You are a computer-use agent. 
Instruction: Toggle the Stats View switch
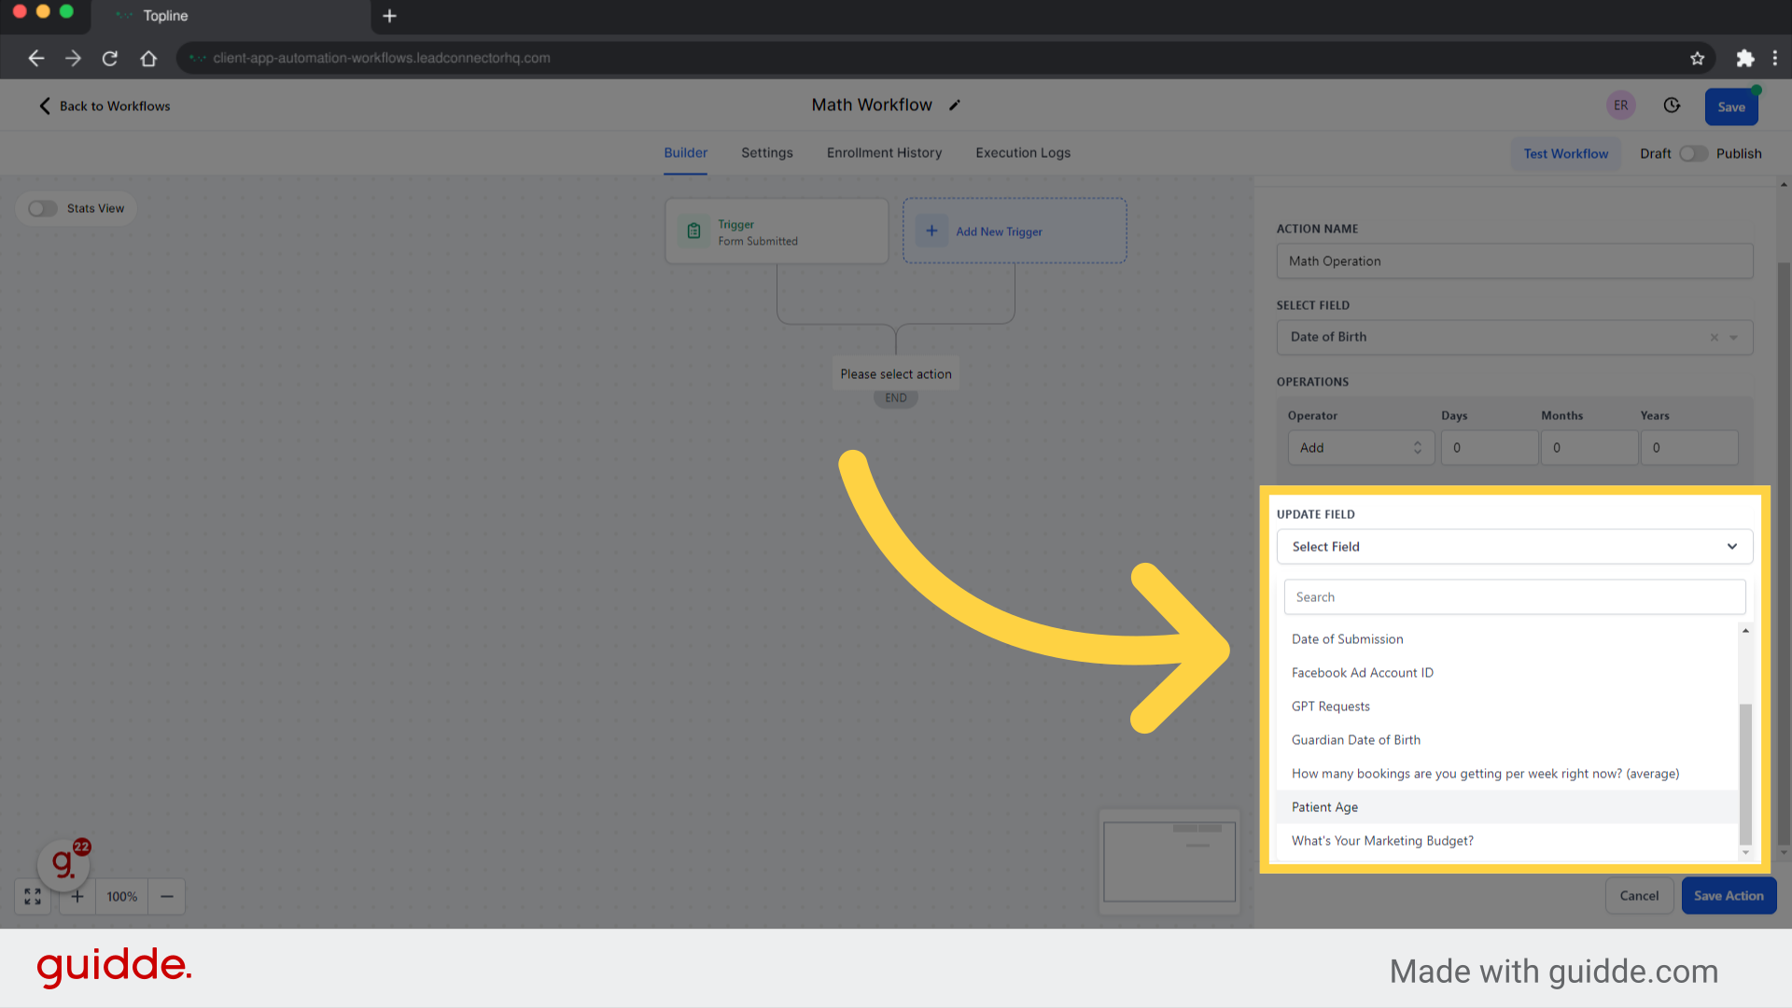tap(43, 208)
